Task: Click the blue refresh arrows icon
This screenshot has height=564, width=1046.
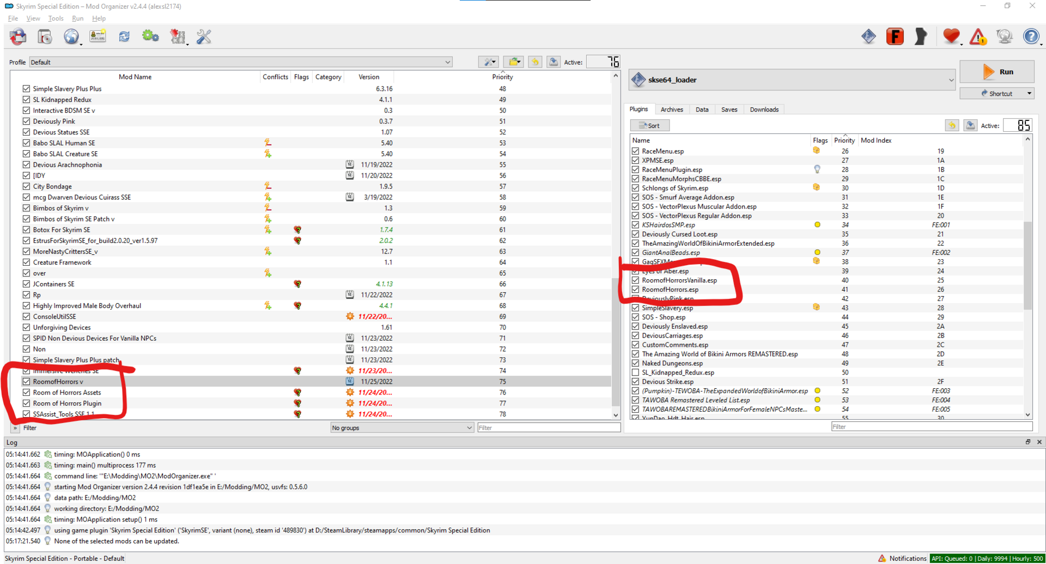Action: [124, 37]
